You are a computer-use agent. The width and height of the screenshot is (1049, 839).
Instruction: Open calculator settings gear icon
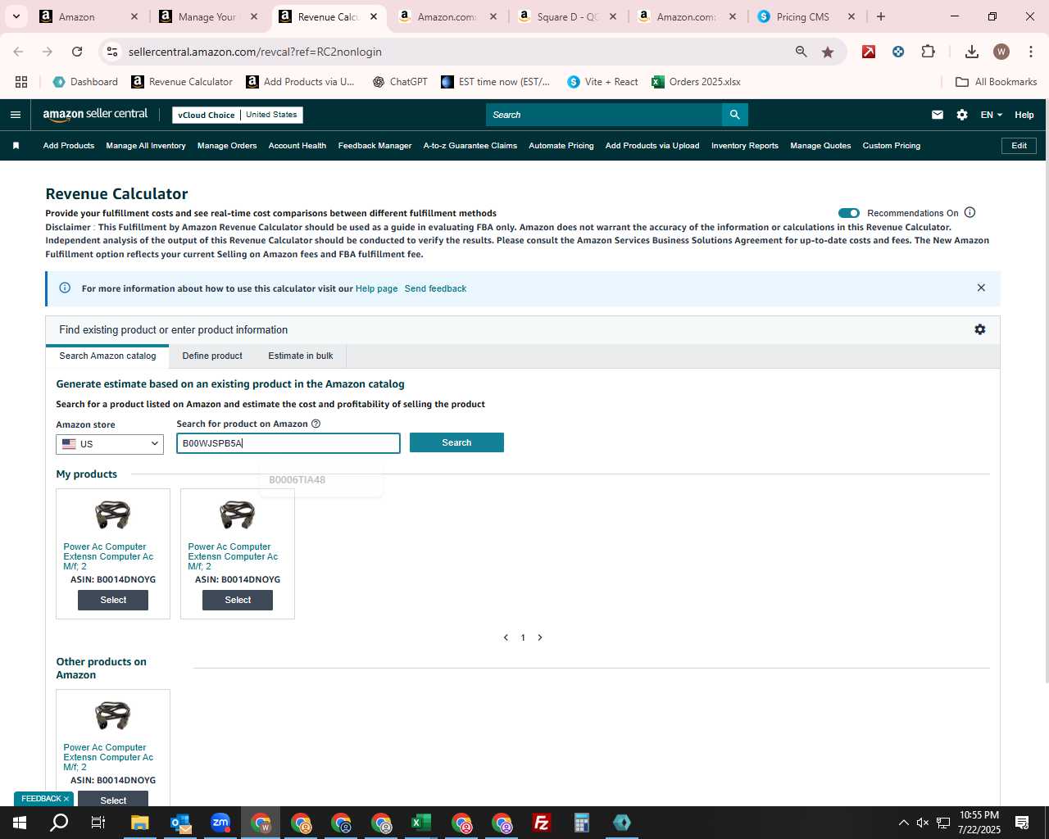[x=980, y=329]
